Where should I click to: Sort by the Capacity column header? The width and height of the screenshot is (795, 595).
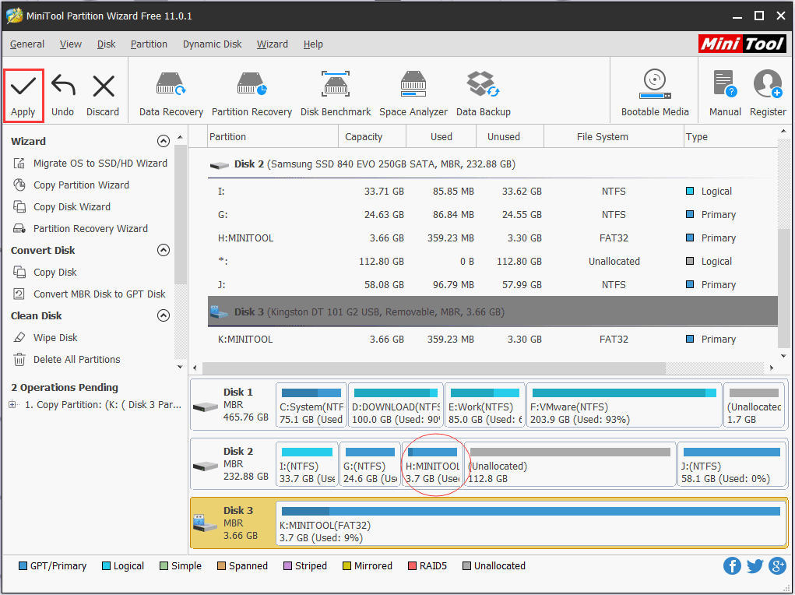371,137
